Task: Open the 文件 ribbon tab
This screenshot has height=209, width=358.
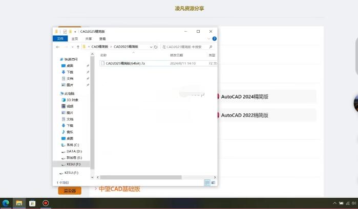Action: click(x=60, y=39)
